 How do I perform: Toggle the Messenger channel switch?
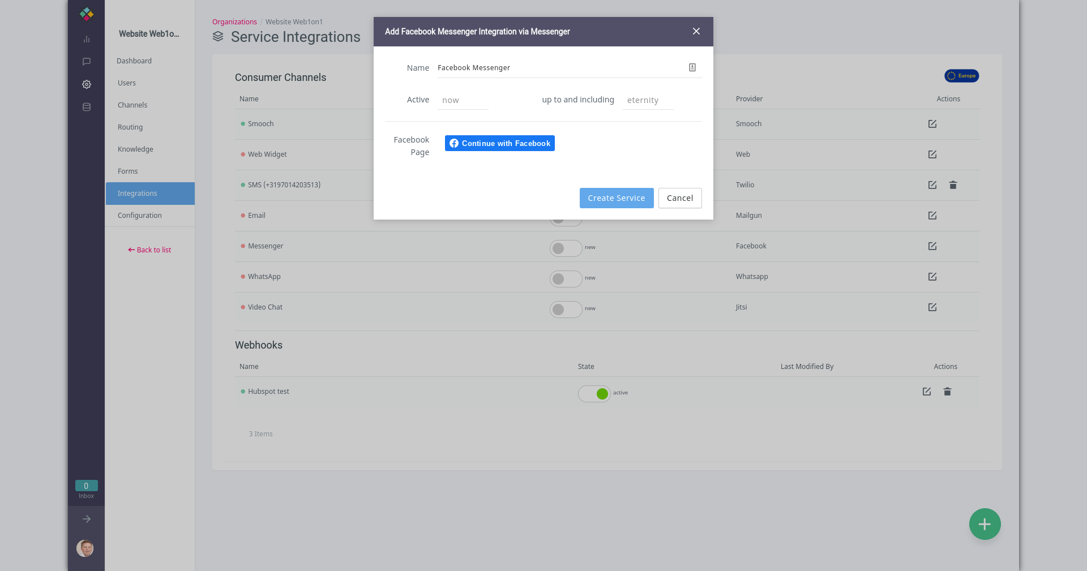[x=566, y=248]
